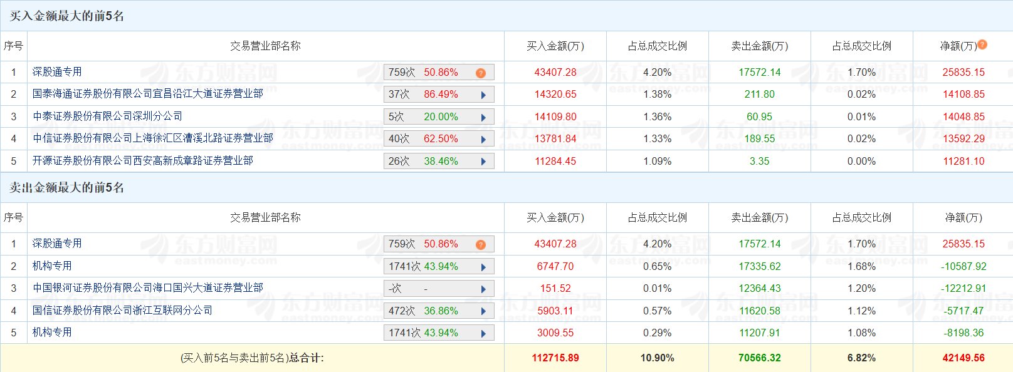Open the 中信证券上海徐汇区漕溪北路证券营业部 link
Viewport: 1013px width, 372px height.
tap(153, 138)
